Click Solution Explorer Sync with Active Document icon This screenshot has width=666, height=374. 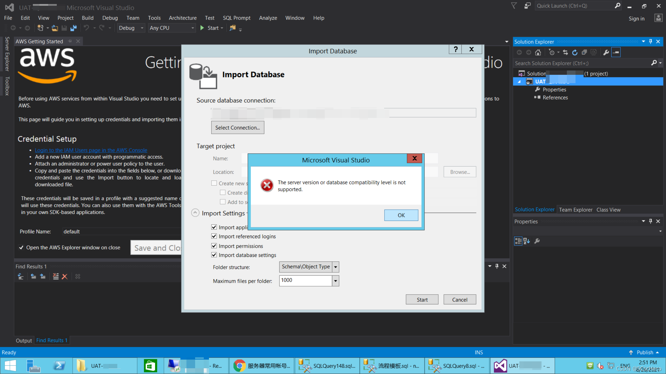(565, 52)
